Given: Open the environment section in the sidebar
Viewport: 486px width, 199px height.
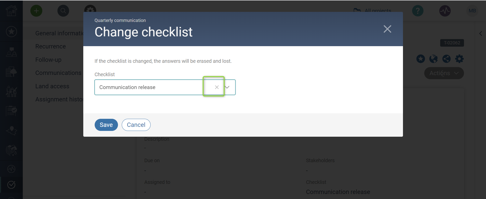Looking at the screenshot, I should pos(11,150).
